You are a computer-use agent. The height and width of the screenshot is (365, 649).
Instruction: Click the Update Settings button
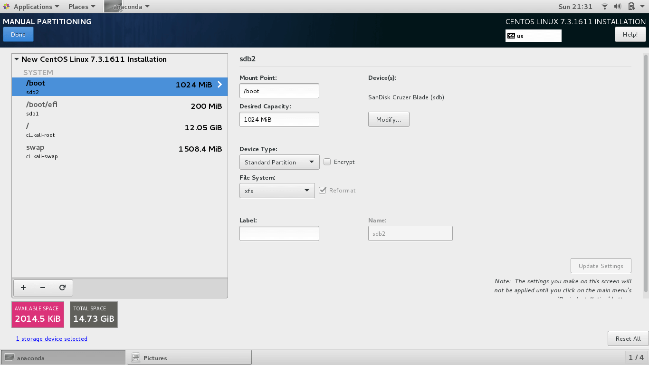pyautogui.click(x=601, y=266)
